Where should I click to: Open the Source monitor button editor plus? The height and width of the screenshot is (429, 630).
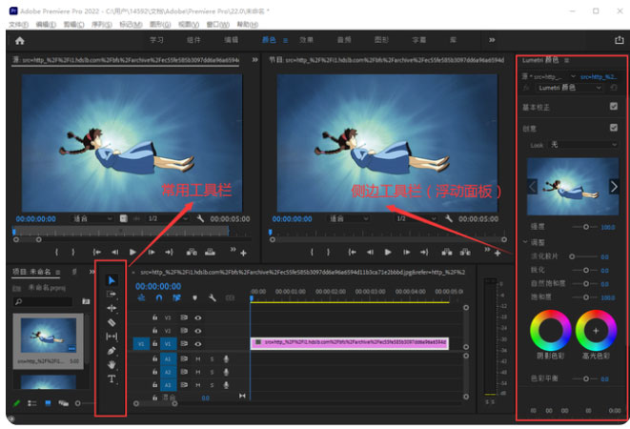243,253
